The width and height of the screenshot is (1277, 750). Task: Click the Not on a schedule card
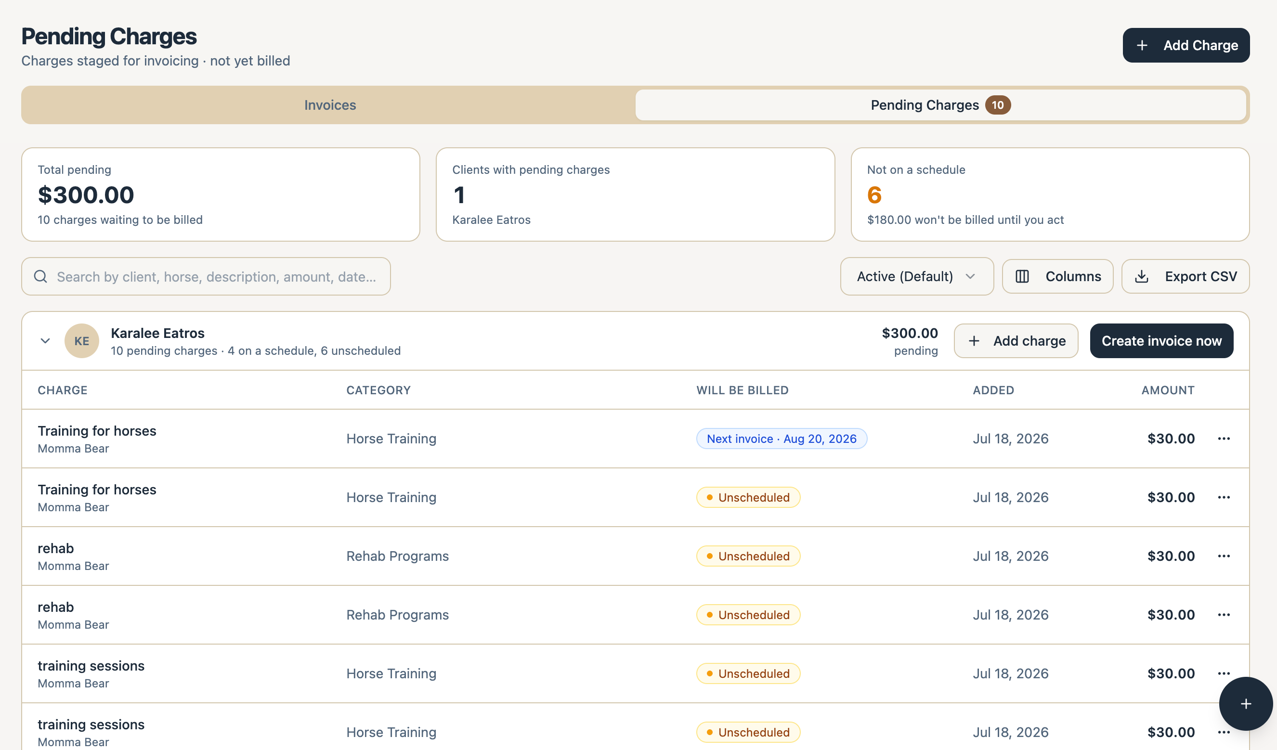point(1050,194)
